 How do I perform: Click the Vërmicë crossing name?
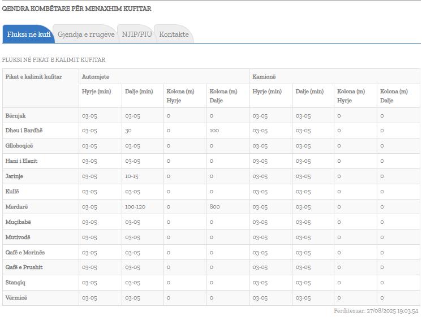click(16, 298)
